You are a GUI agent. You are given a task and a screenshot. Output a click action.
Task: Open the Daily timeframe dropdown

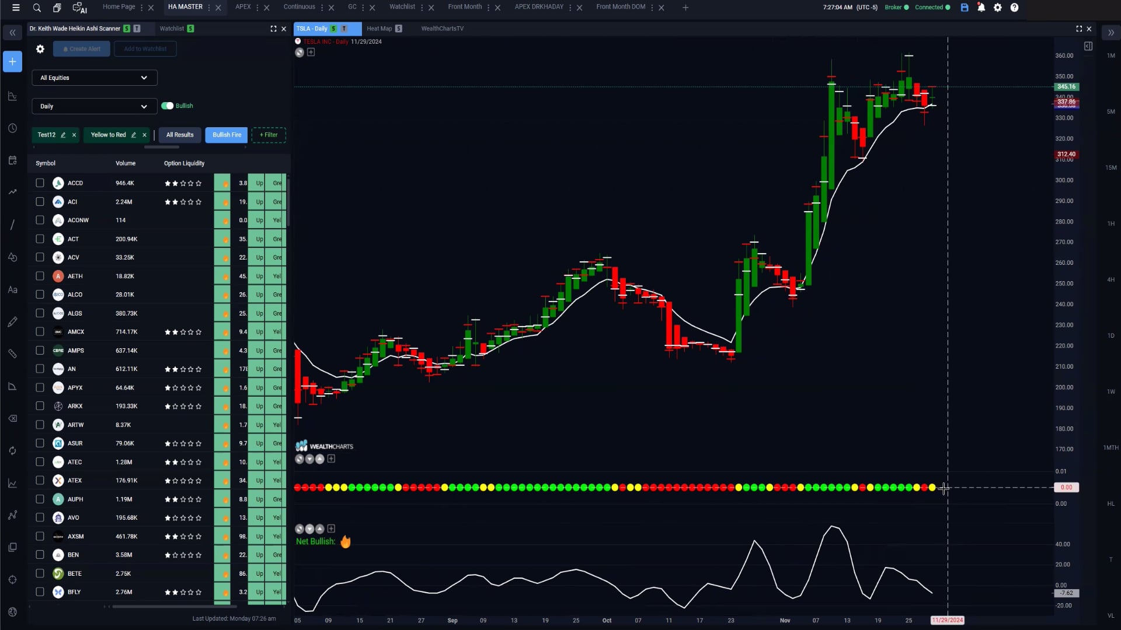[95, 106]
